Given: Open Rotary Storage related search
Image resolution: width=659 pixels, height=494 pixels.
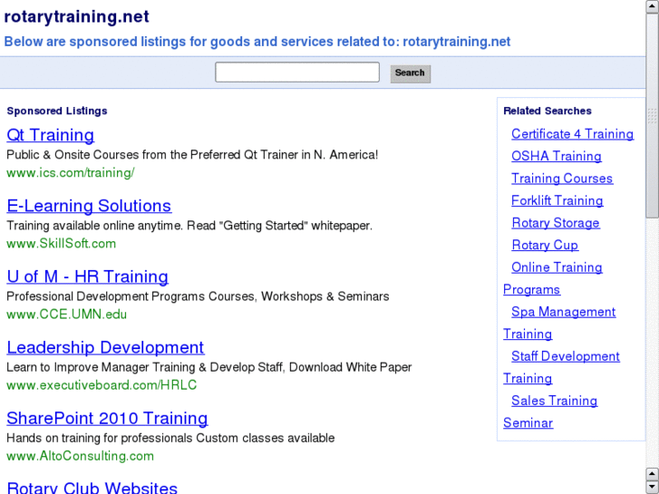Looking at the screenshot, I should [x=556, y=223].
